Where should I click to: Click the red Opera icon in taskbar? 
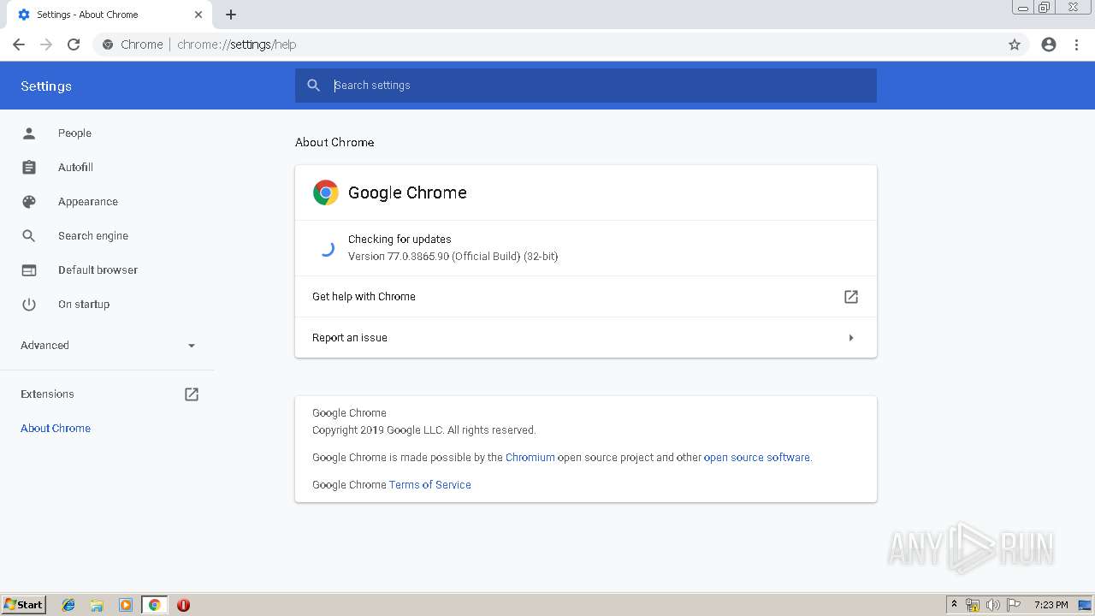click(183, 605)
